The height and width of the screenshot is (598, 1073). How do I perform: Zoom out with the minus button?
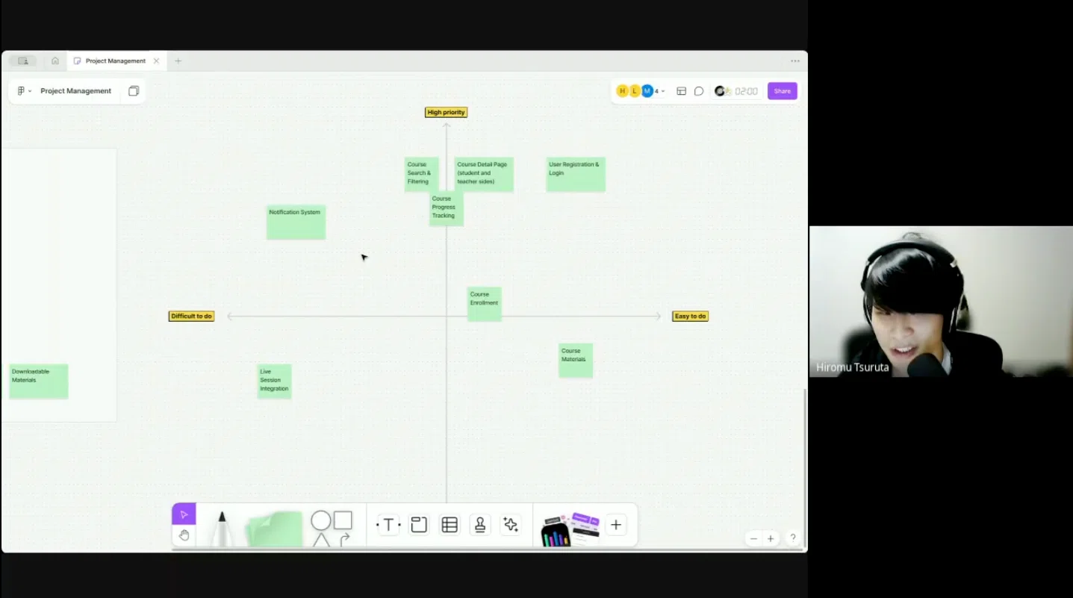(x=753, y=538)
